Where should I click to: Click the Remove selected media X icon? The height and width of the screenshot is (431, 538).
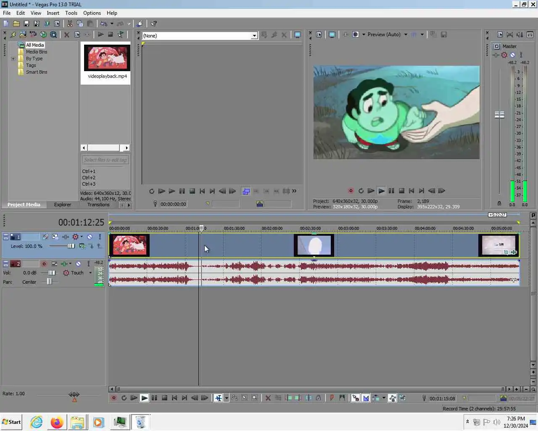(x=66, y=35)
